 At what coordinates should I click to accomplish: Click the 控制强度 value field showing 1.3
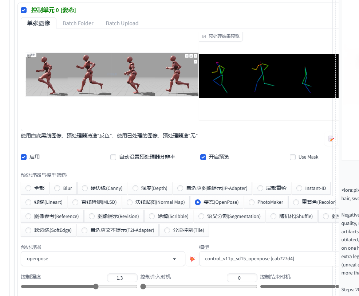coord(122,278)
